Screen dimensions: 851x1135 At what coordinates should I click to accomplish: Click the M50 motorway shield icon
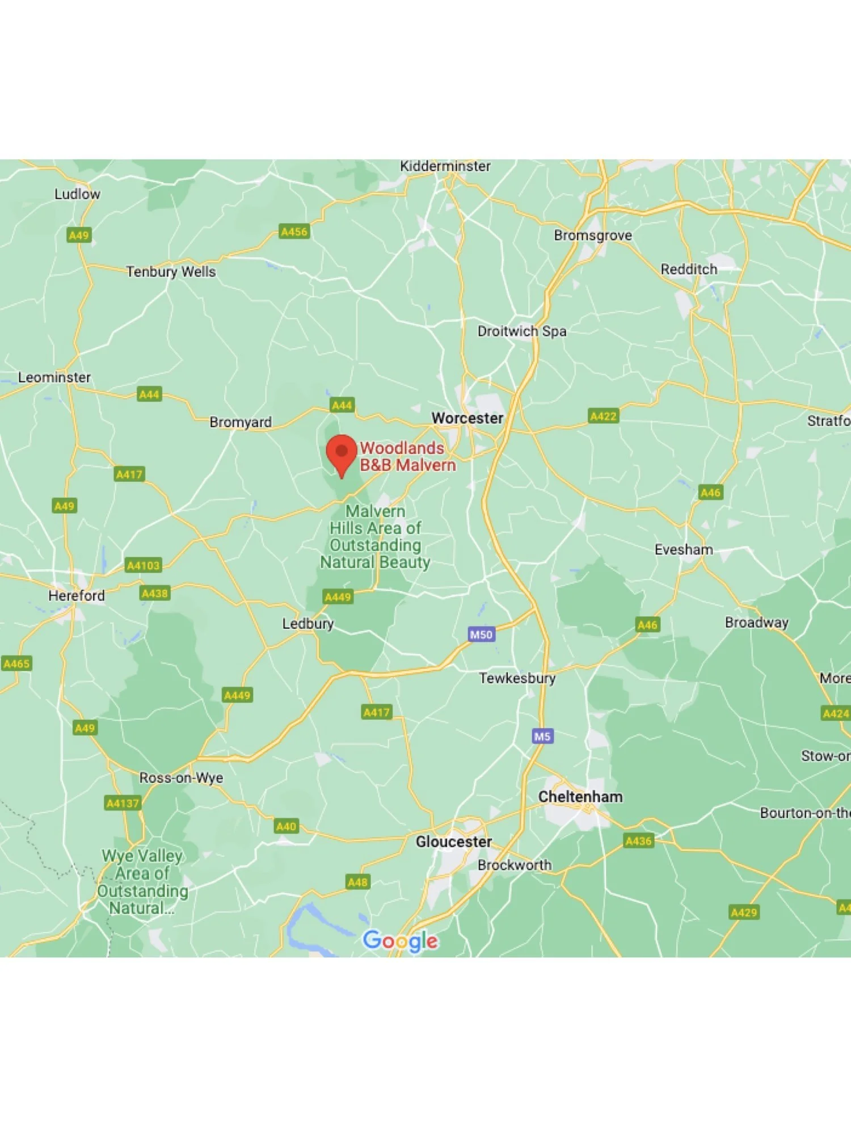[481, 634]
